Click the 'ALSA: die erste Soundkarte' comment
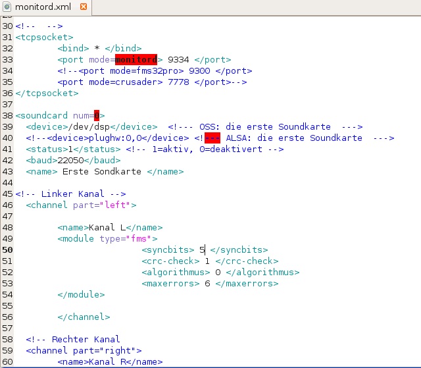The image size is (421, 368). (x=294, y=138)
